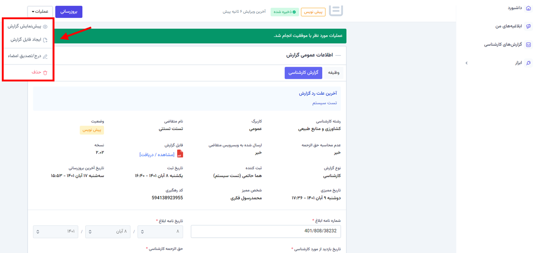Open the month selector showing آبان
536x253 pixels.
[x=108, y=231]
